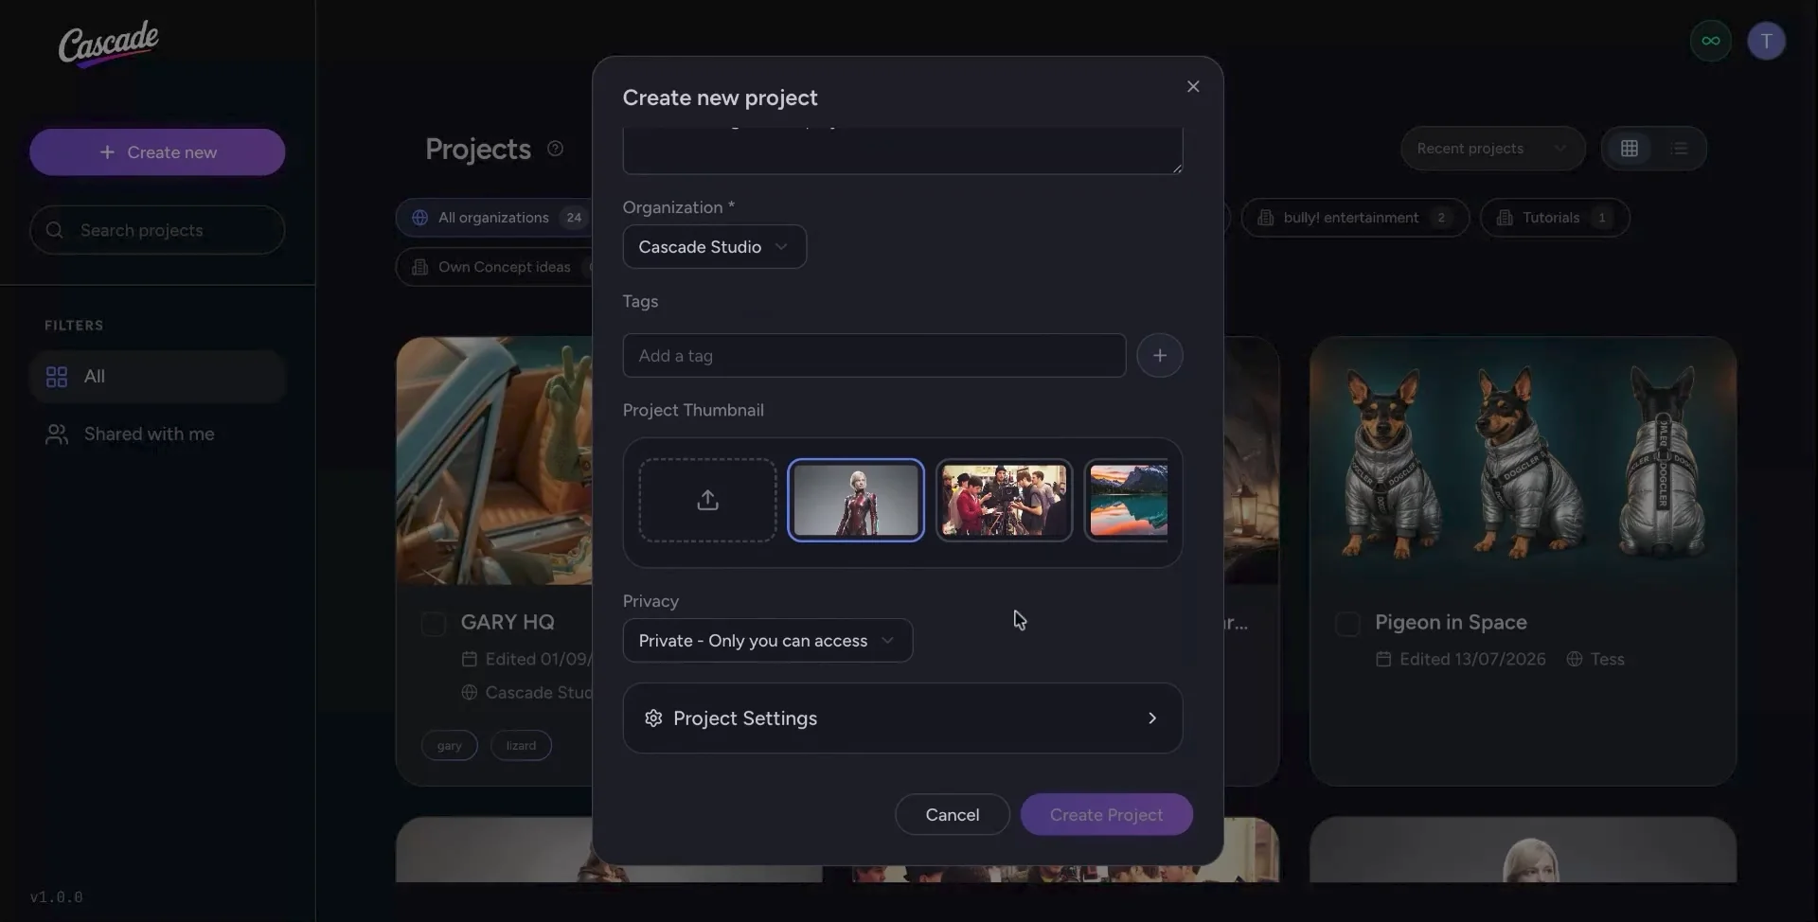The image size is (1818, 922).
Task: Click the search magnifier icon
Action: [x=55, y=230]
